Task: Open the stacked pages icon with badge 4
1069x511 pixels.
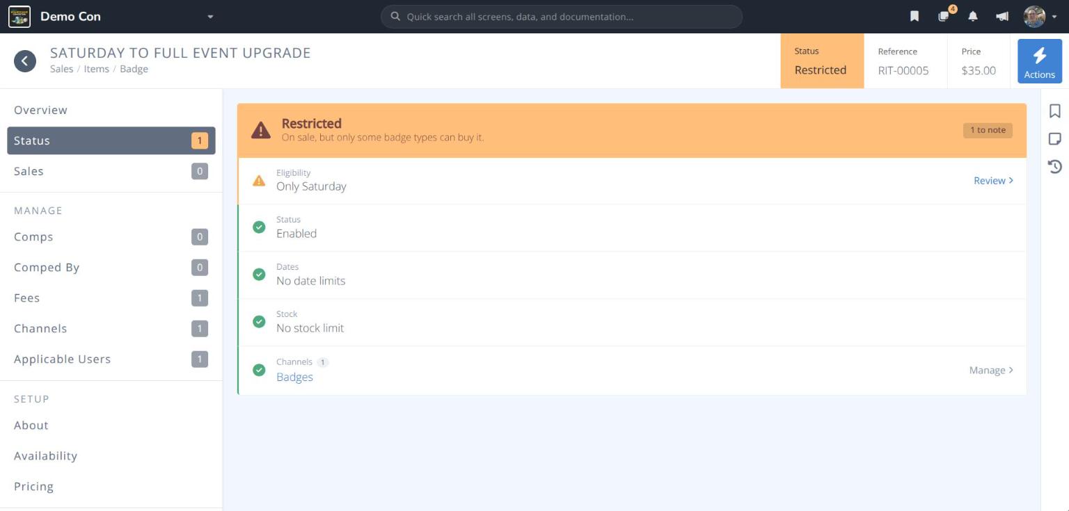Action: pos(944,15)
